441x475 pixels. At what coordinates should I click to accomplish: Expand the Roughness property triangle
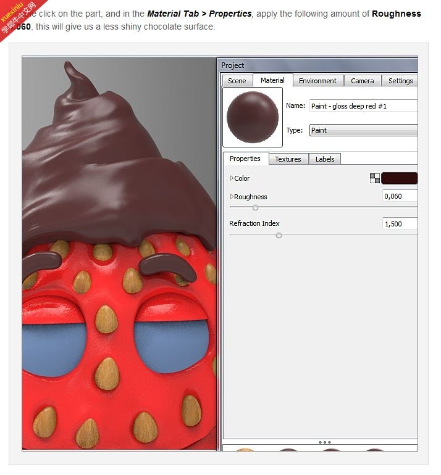point(232,197)
